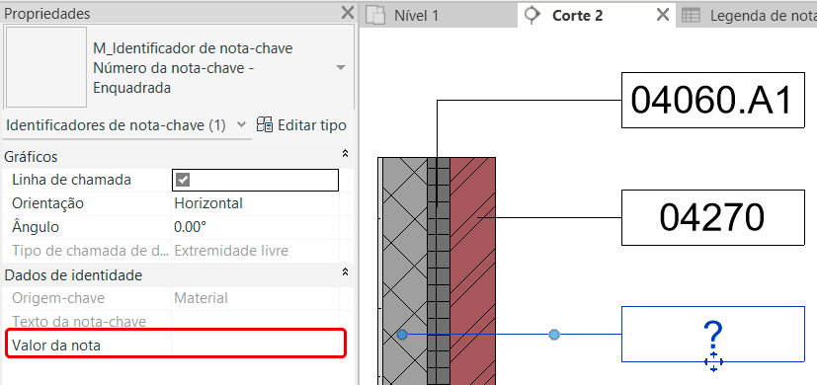Click the Extremidade livre value field
This screenshot has height=385, width=817.
pyautogui.click(x=255, y=251)
